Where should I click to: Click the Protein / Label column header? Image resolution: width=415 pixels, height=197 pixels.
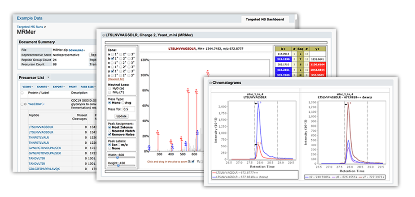pos(39,93)
